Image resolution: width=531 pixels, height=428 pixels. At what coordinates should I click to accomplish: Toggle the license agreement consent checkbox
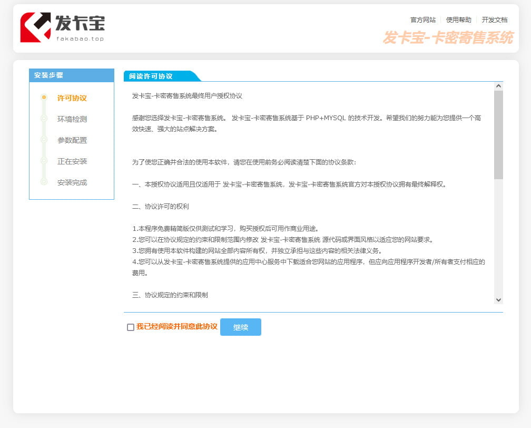(x=130, y=328)
